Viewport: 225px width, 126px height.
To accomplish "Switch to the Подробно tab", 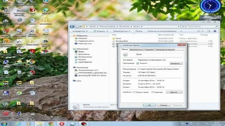I will (149, 50).
